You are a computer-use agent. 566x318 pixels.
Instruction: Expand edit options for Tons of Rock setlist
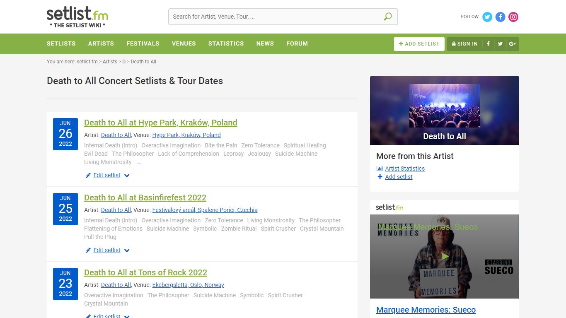[127, 316]
